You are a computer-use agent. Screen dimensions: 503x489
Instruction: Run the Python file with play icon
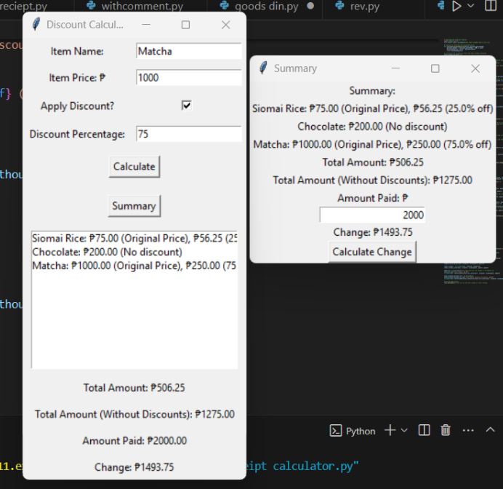(456, 7)
